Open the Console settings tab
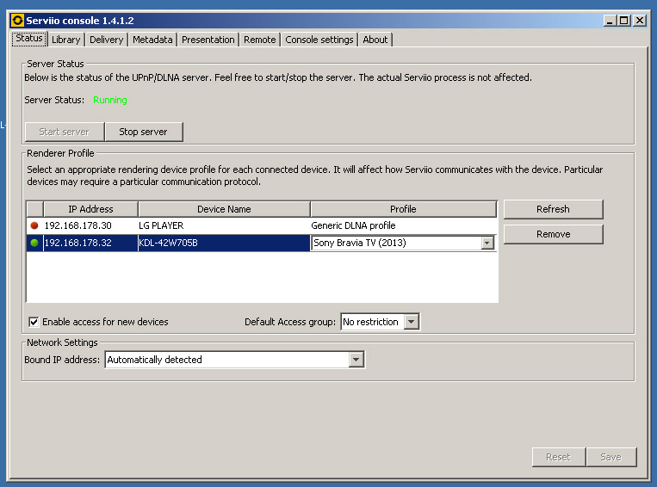Screen dimensions: 657x487 tap(319, 40)
